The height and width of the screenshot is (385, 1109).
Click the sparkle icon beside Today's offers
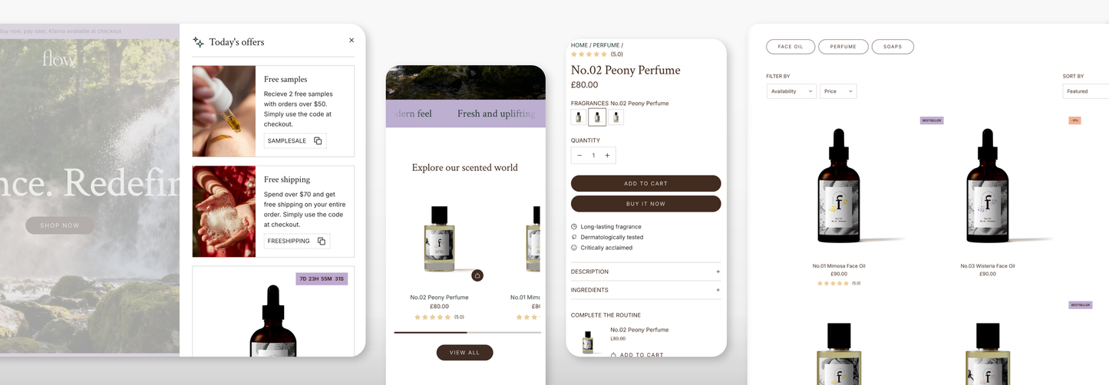point(198,42)
